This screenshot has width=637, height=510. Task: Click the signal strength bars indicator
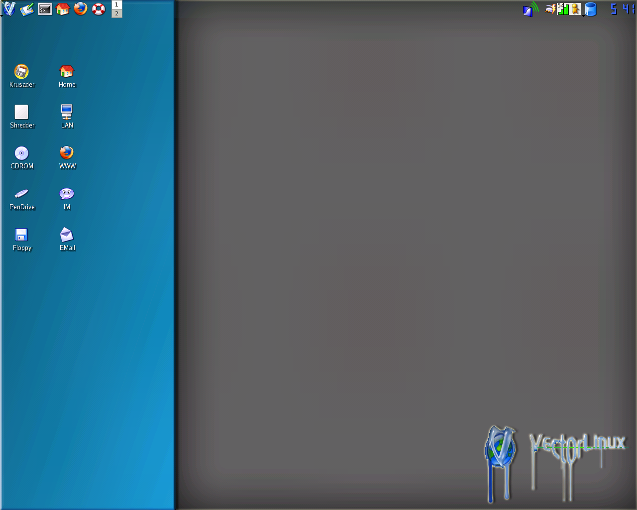point(563,8)
